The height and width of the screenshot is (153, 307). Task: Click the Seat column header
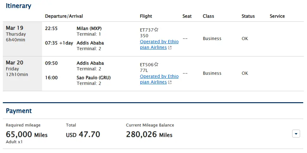click(x=187, y=16)
